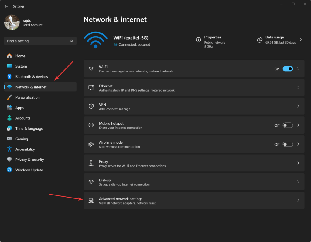Enable the Mobile hotspot toggle
Viewport: 311px width, 242px height.
coord(288,125)
